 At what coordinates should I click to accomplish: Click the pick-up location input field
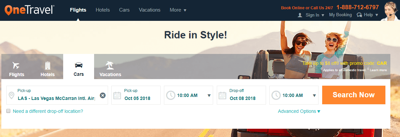coord(57,98)
